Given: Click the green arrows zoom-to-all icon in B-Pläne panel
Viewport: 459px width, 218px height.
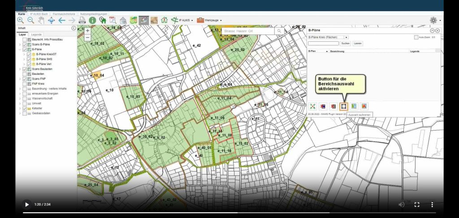Looking at the screenshot, I should point(312,106).
